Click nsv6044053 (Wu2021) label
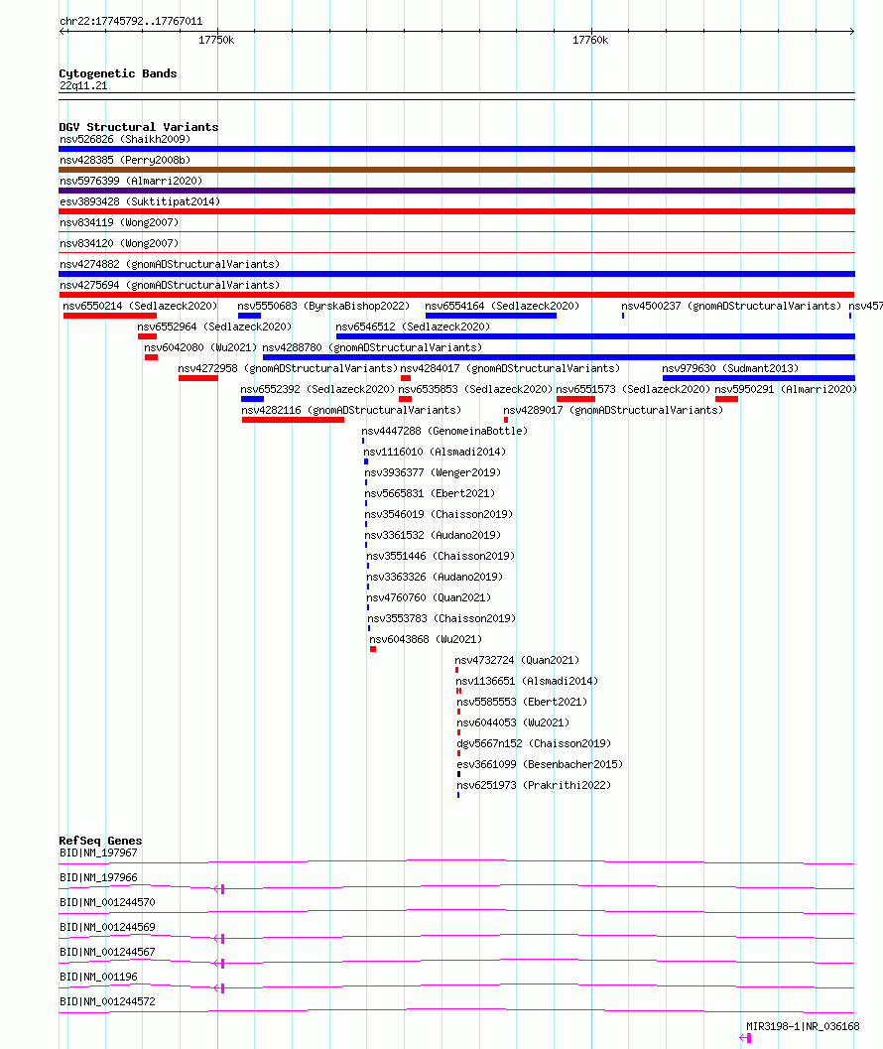Image resolution: width=883 pixels, height=1049 pixels. pos(513,722)
